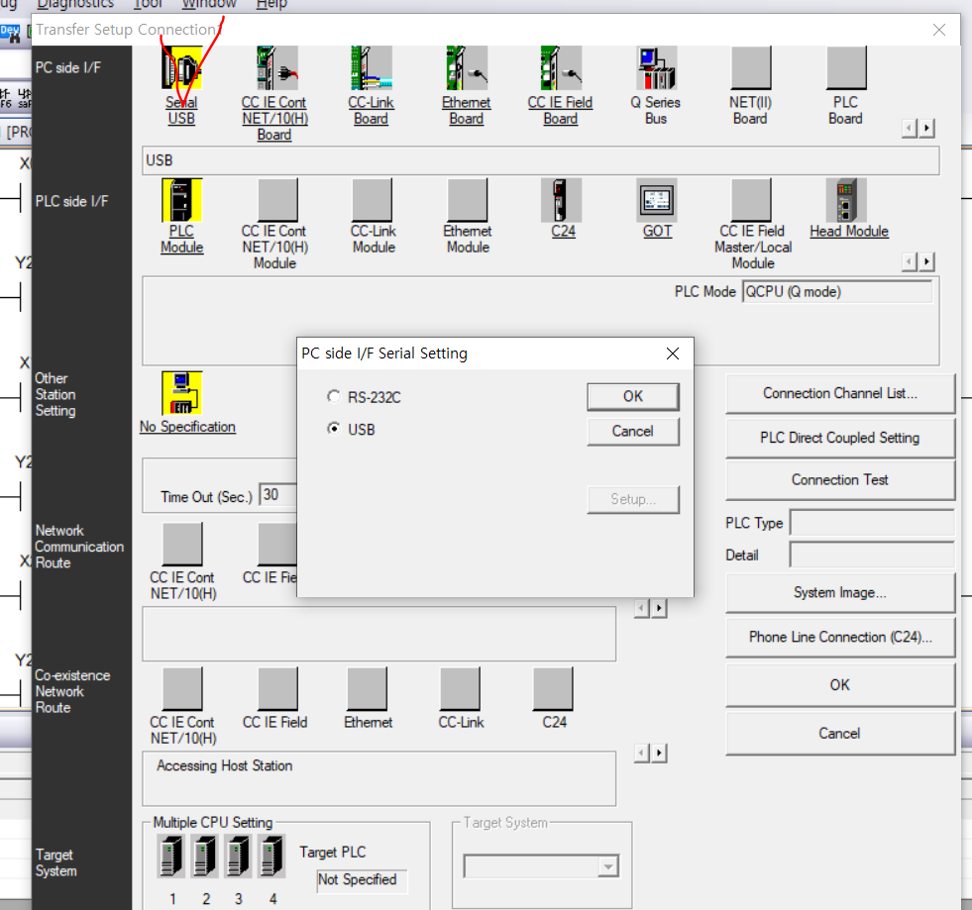The height and width of the screenshot is (910, 972).
Task: Open the Help menu
Action: [x=271, y=4]
